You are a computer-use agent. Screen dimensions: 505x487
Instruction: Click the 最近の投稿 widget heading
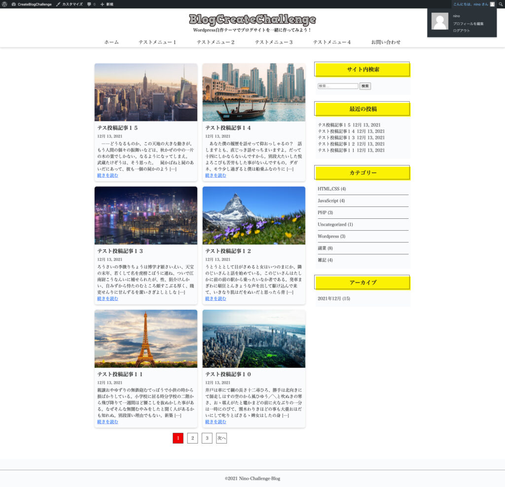click(x=362, y=109)
